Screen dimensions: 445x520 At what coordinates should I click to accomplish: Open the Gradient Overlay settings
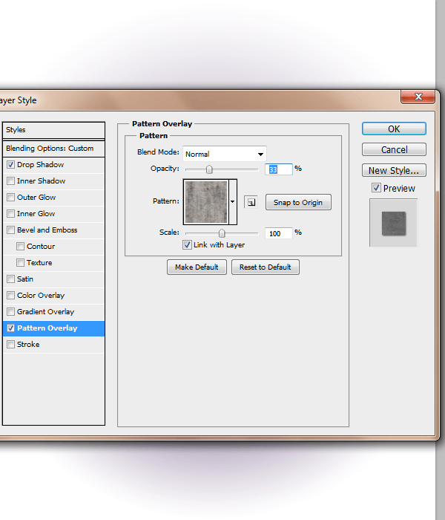(45, 312)
